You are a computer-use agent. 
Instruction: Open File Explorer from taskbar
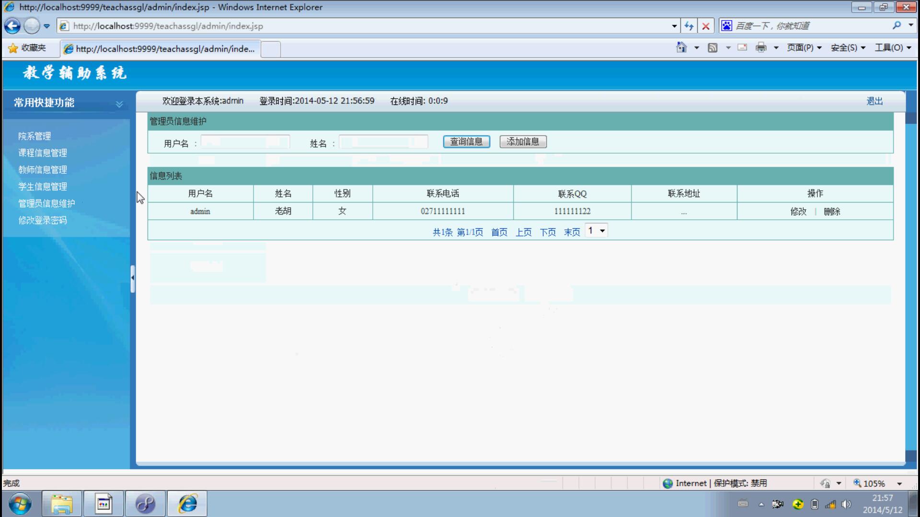(x=62, y=504)
